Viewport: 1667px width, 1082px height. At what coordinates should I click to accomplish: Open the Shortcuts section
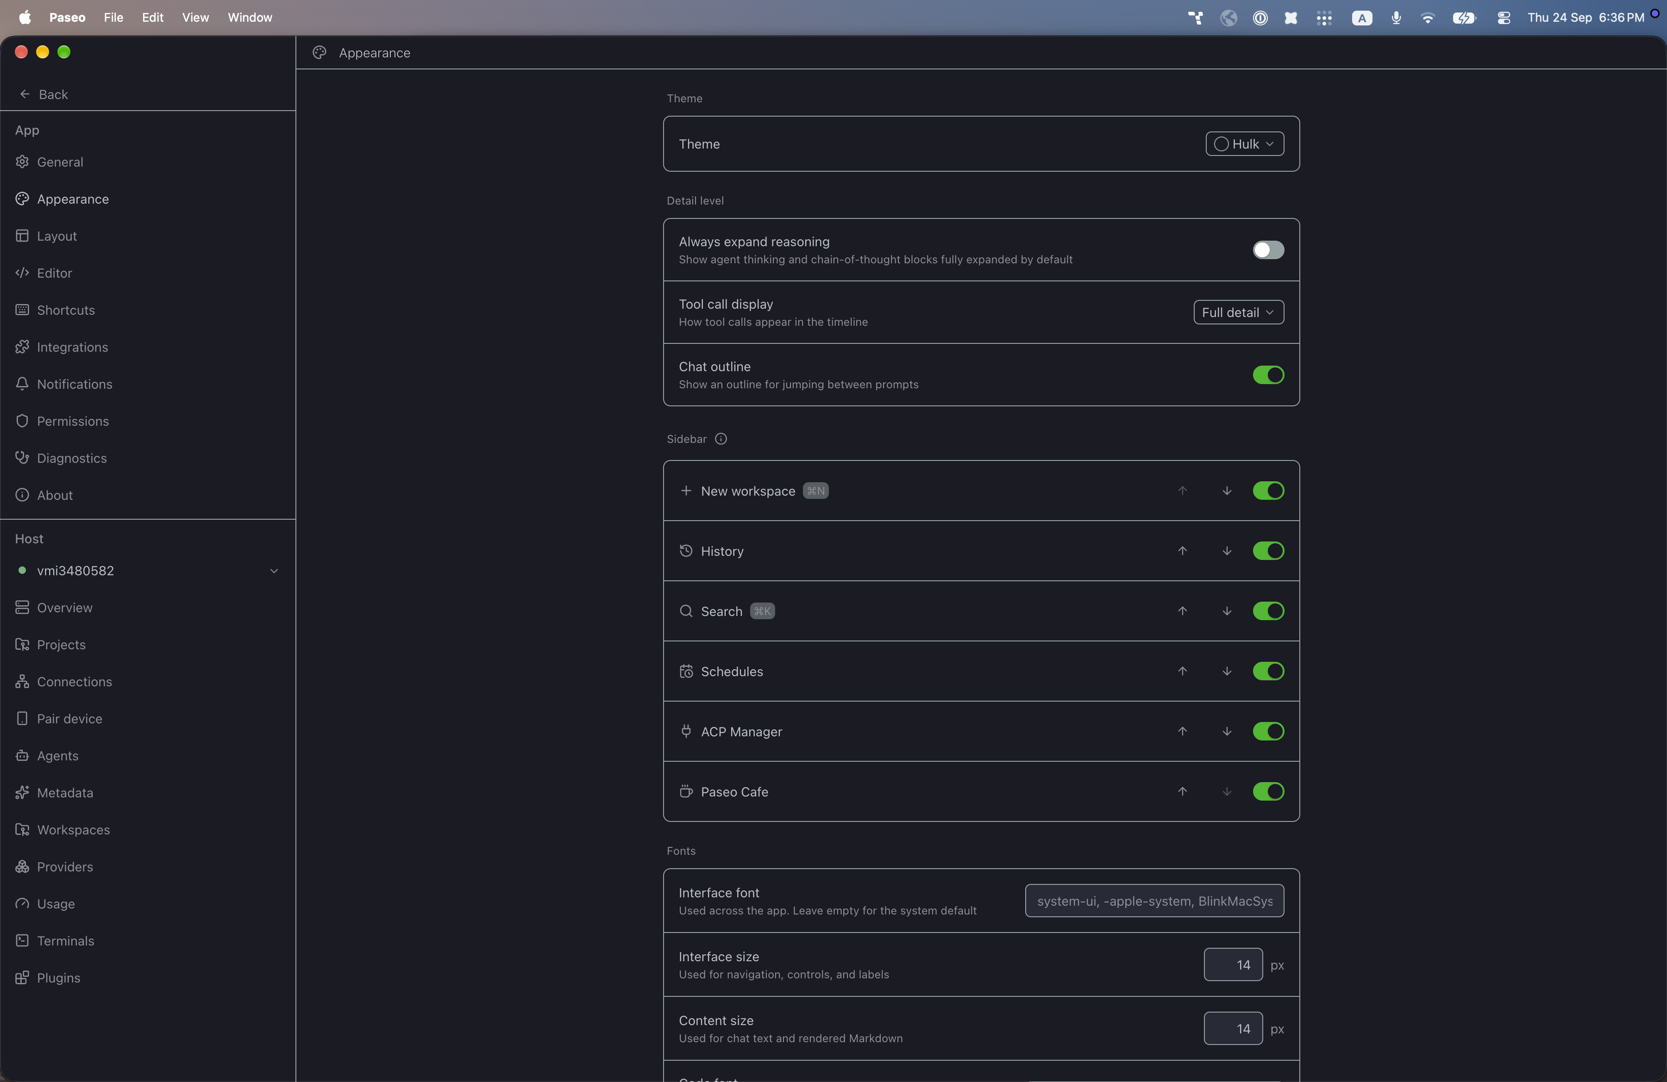tap(55, 310)
